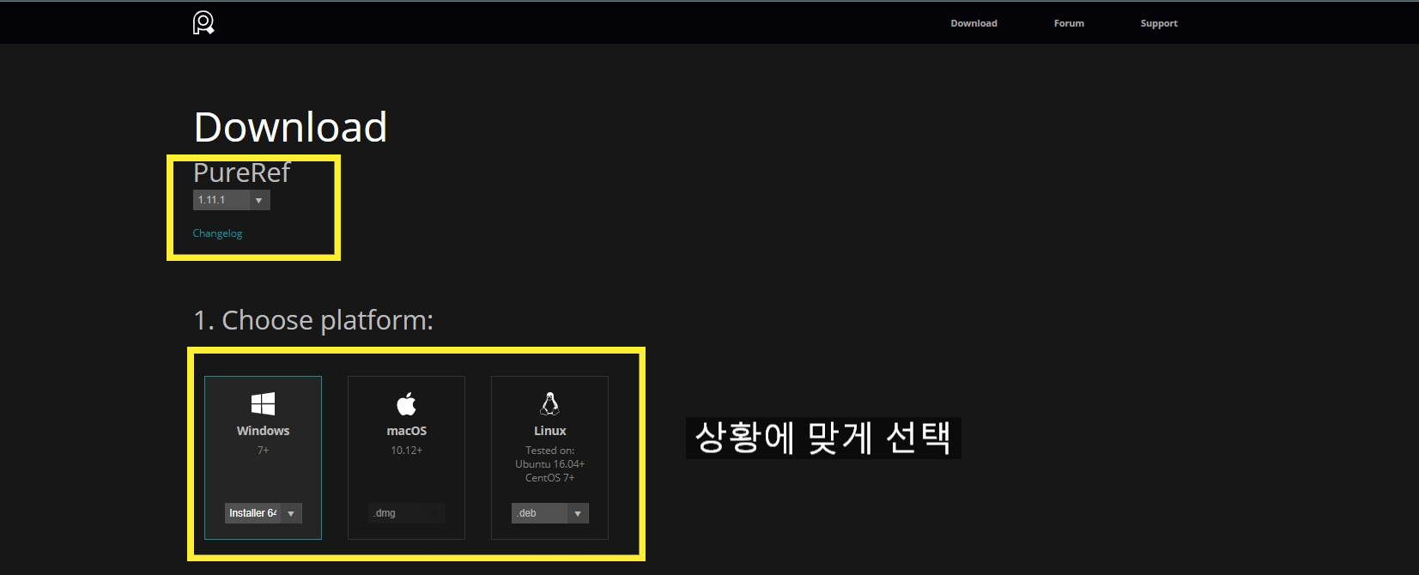Expand the Windows Installer 64 dropdown
The image size is (1419, 575).
coord(264,513)
